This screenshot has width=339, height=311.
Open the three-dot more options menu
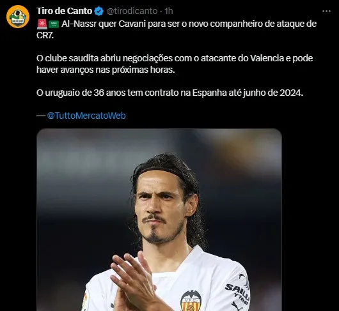pos(326,11)
